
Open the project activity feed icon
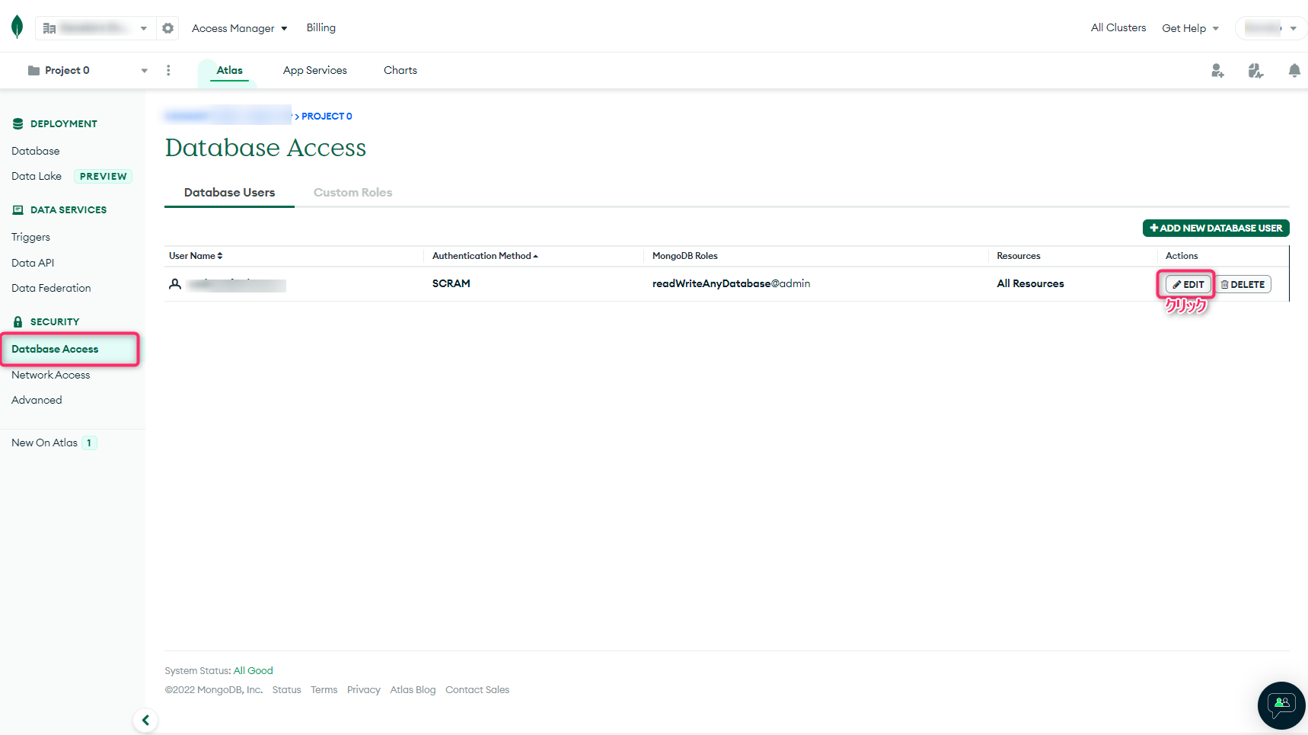tap(1256, 70)
